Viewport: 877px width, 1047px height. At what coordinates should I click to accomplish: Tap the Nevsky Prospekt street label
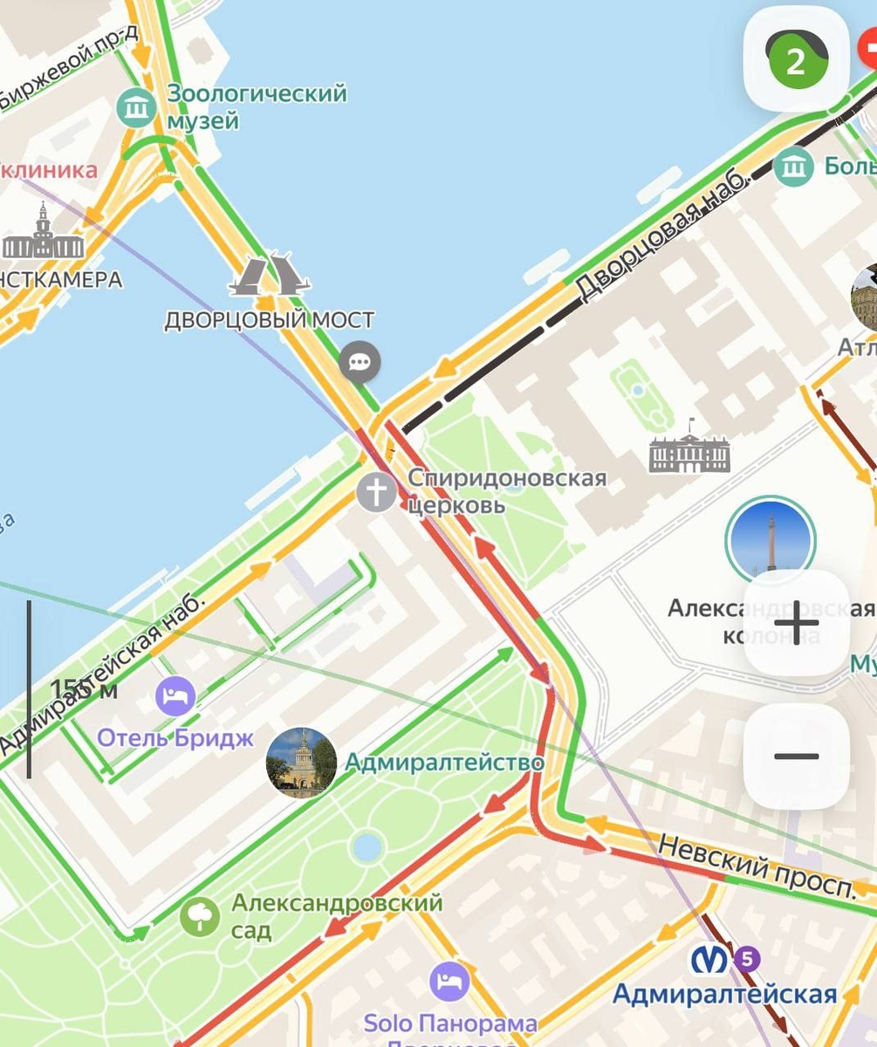tap(757, 866)
